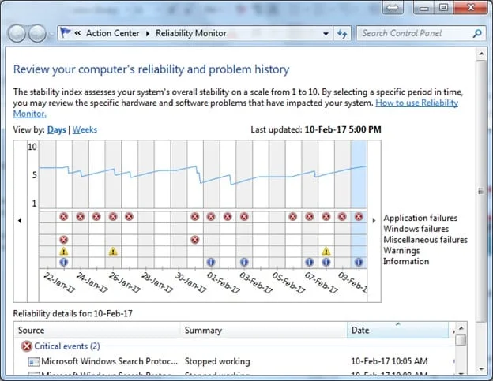Click the search magnifier icon

pos(477,33)
